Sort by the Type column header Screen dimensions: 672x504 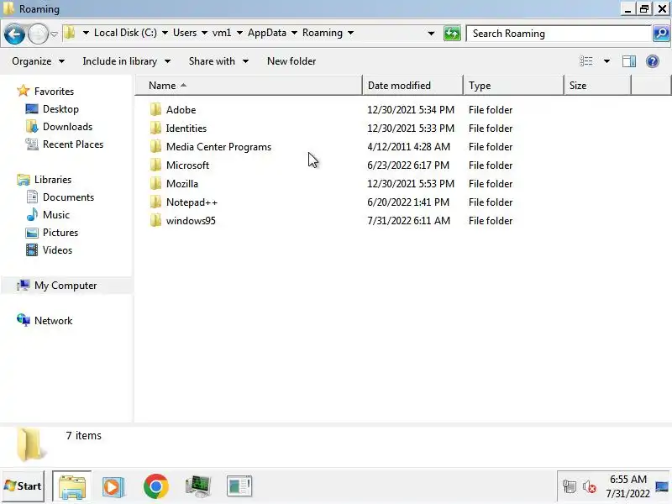[513, 86]
